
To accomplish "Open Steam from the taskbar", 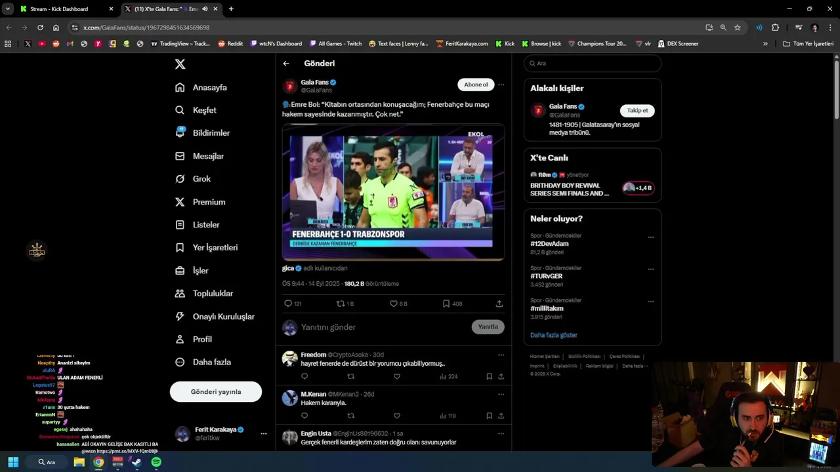I will point(136,462).
